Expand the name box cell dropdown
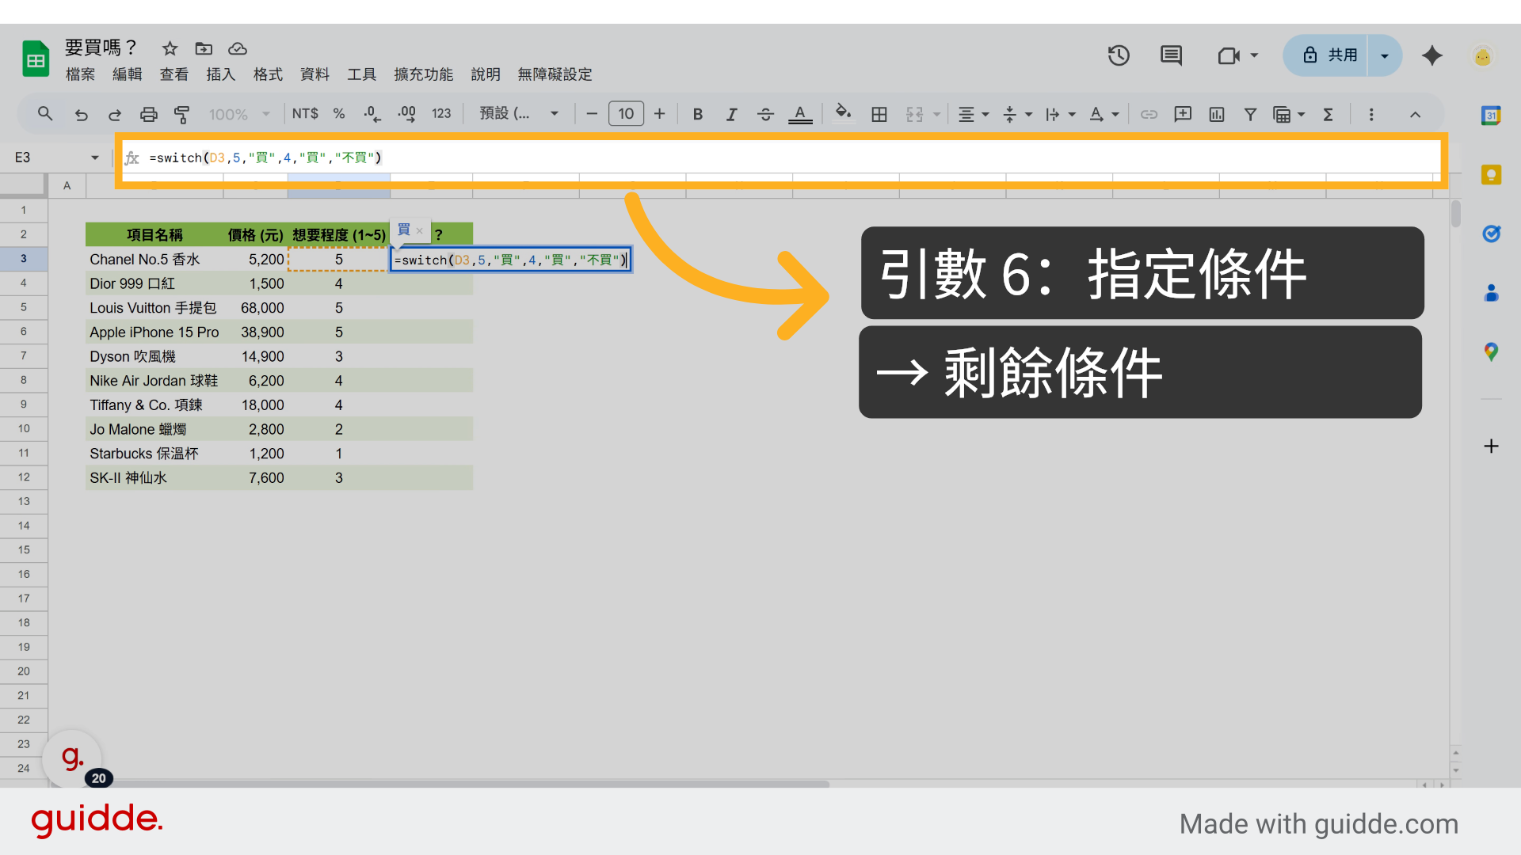 coord(95,158)
